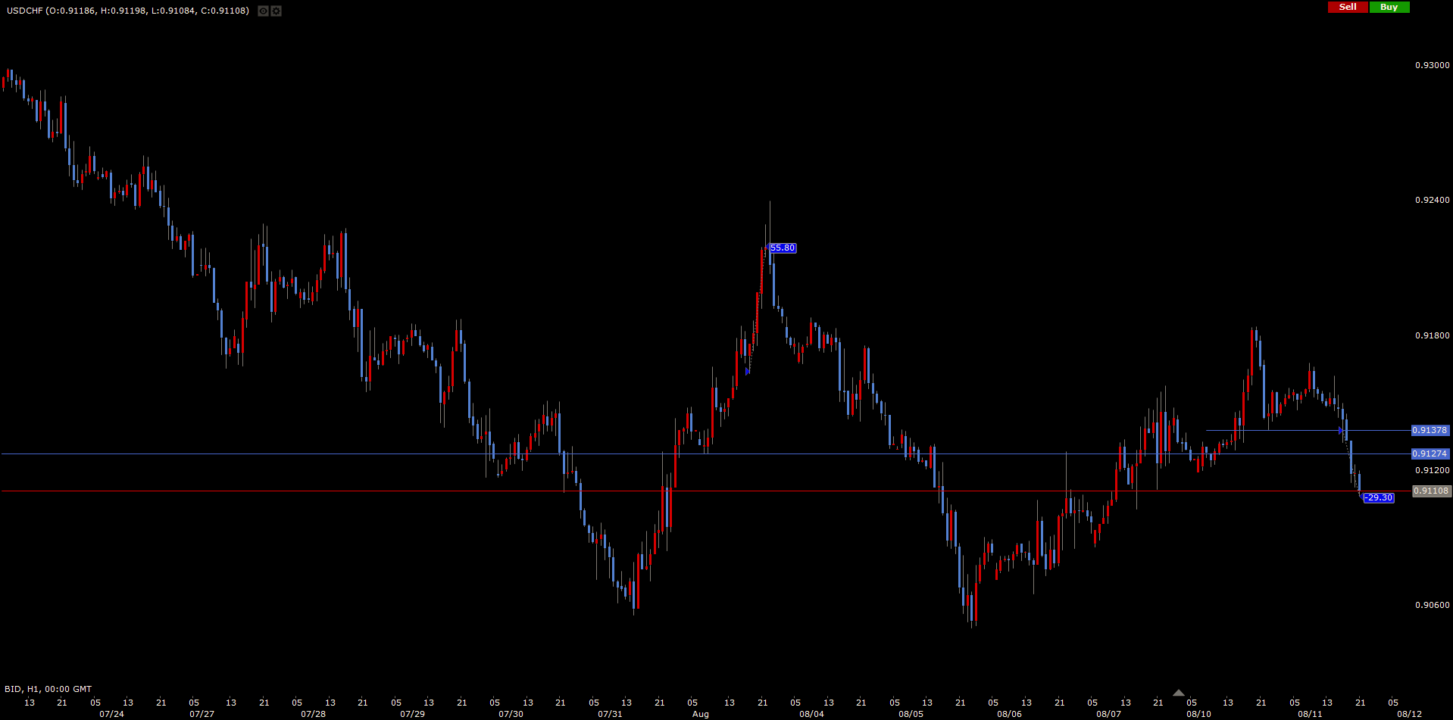Click the 0.93000 price axis label

(1432, 65)
